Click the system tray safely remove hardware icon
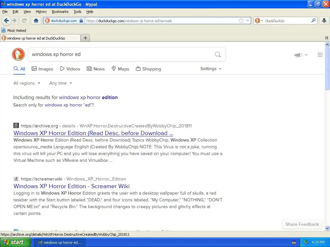Viewport: 330px width, 247px height. pyautogui.click(x=306, y=242)
